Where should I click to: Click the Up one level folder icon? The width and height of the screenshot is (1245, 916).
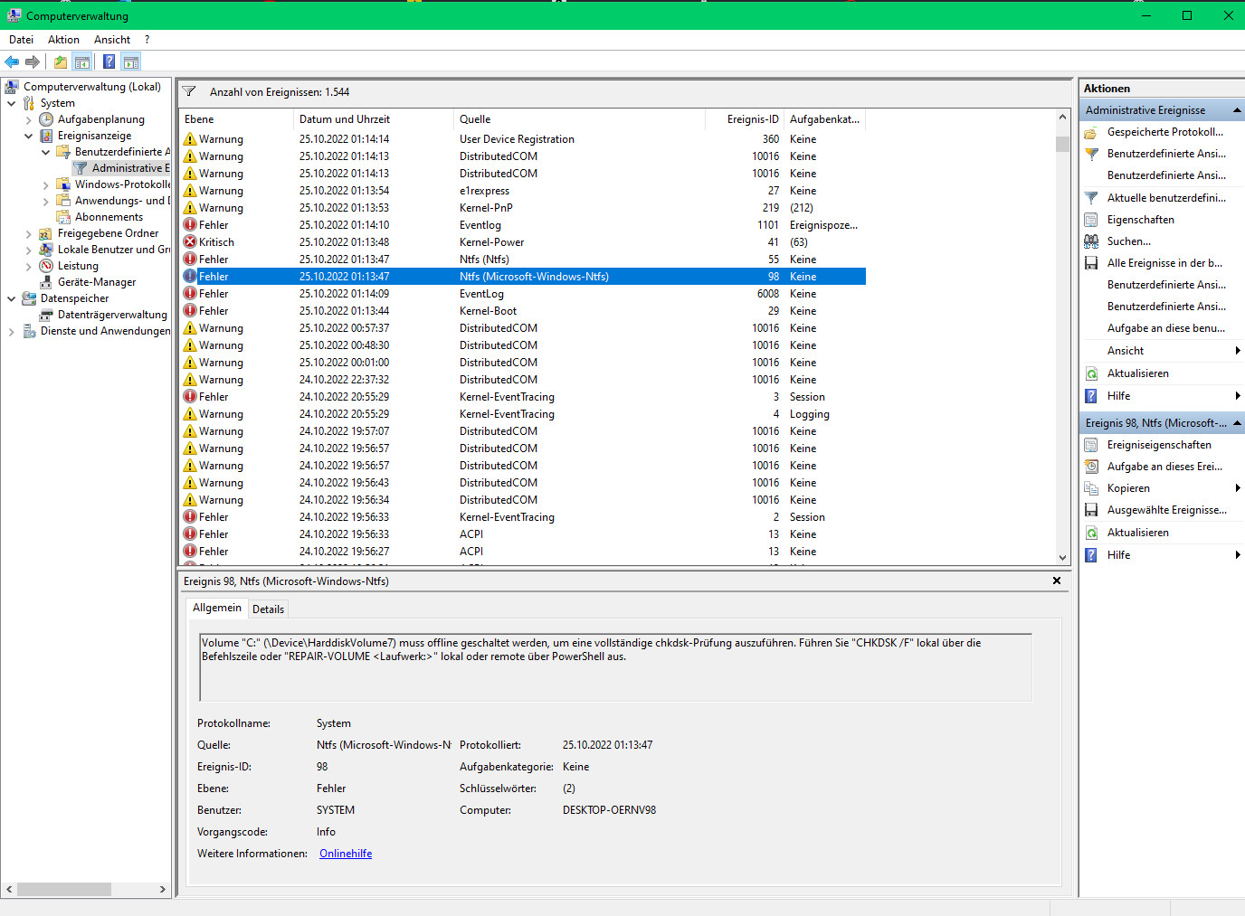60,61
